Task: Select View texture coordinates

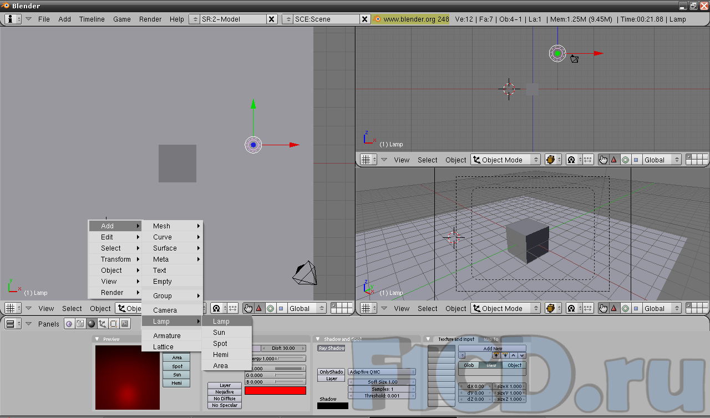Action: [491, 365]
